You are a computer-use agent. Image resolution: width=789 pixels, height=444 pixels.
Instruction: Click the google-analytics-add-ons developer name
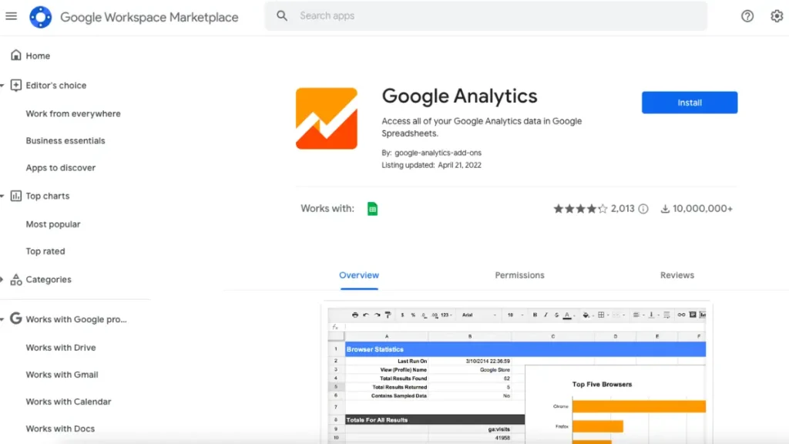coord(438,153)
